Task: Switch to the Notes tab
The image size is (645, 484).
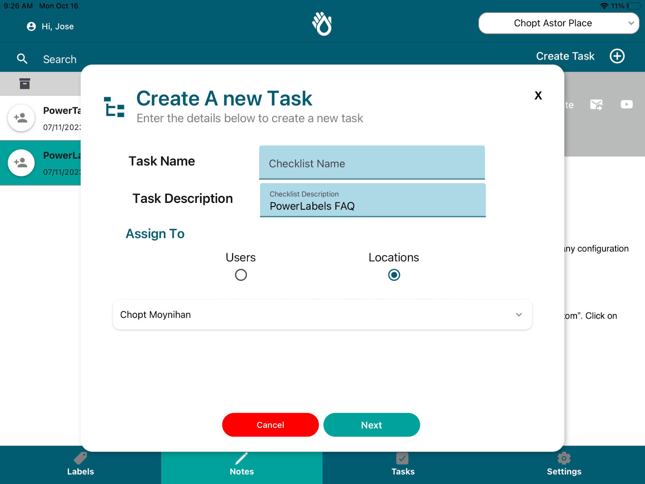Action: 242,465
